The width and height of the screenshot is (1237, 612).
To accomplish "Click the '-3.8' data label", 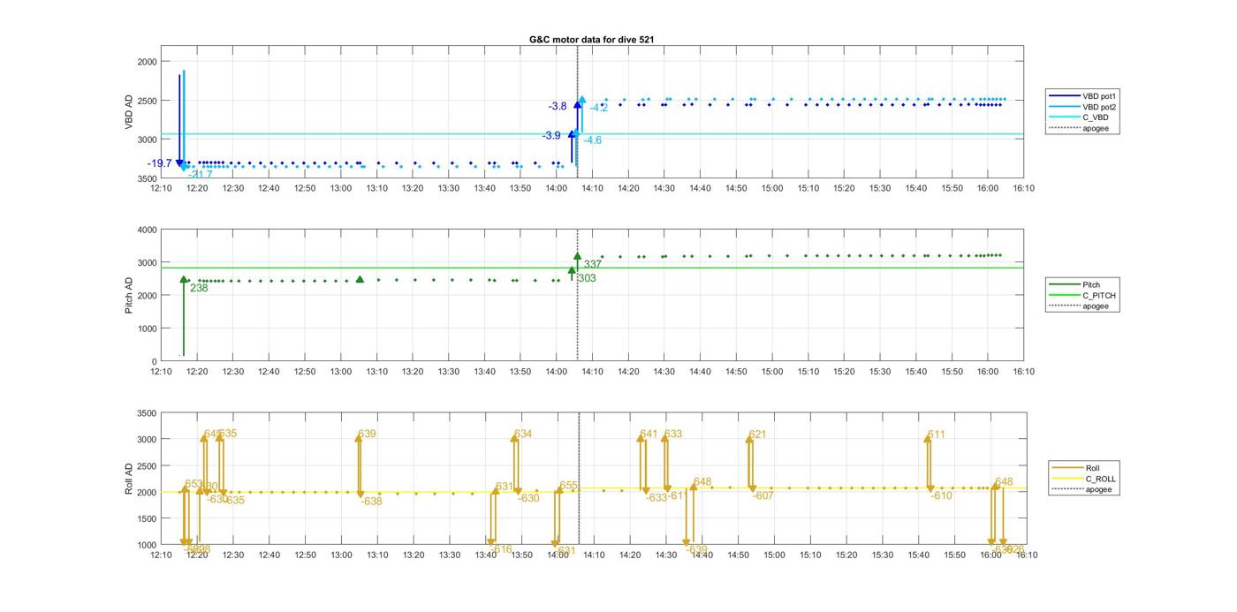I will tap(558, 106).
